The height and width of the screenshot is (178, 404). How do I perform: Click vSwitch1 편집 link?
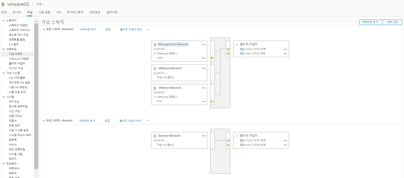pos(107,121)
